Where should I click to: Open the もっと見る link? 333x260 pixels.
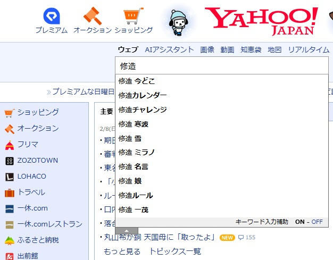tap(122, 251)
